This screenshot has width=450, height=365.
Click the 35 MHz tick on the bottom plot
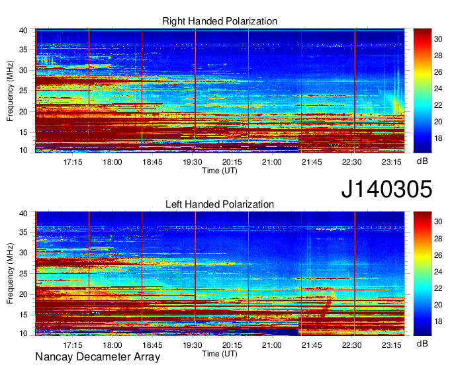[23, 232]
